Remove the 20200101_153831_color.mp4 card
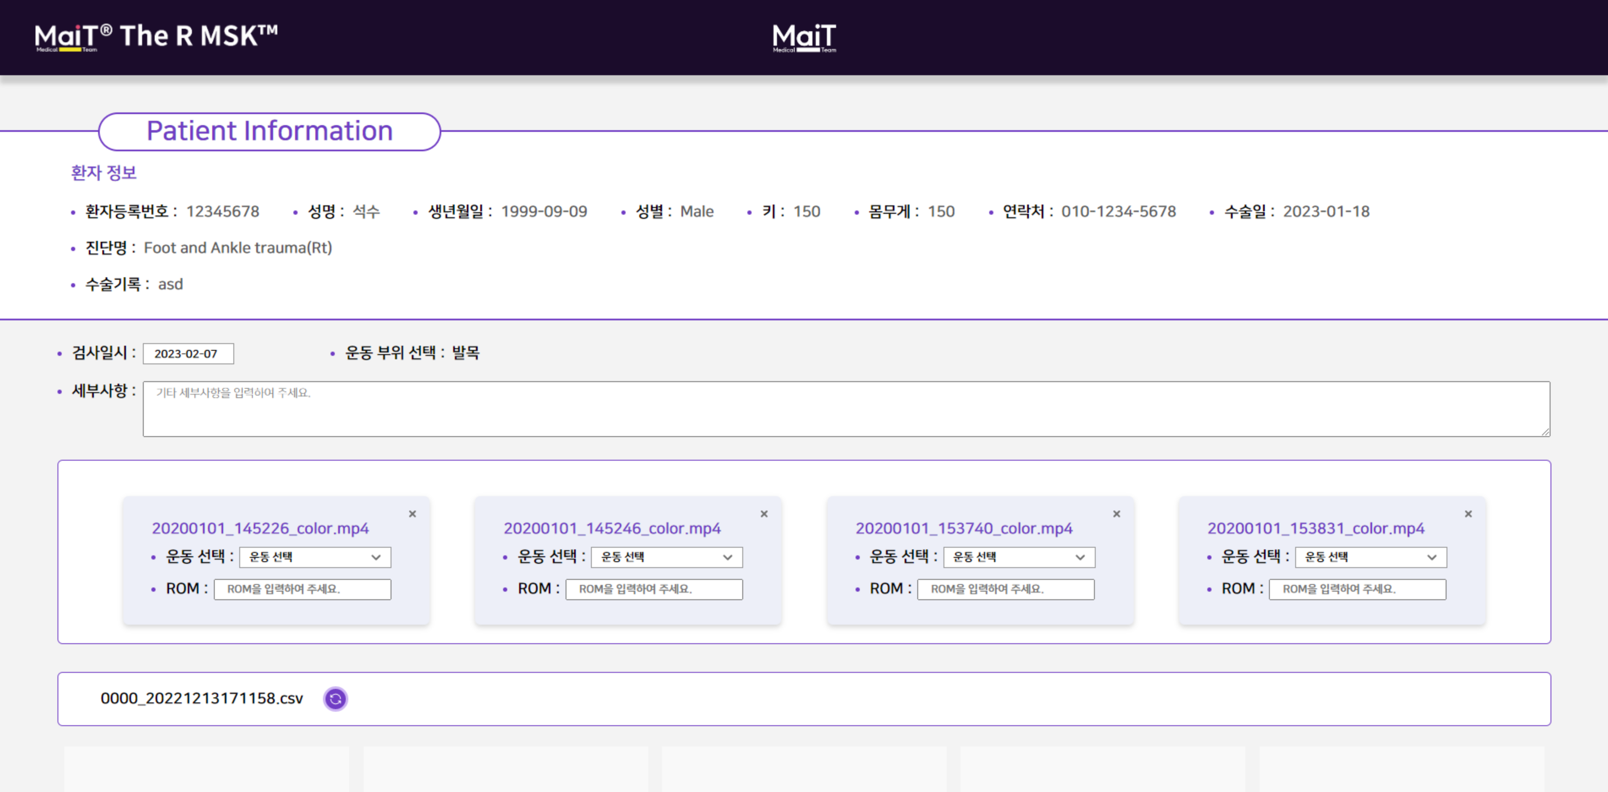The height and width of the screenshot is (792, 1608). [x=1468, y=513]
